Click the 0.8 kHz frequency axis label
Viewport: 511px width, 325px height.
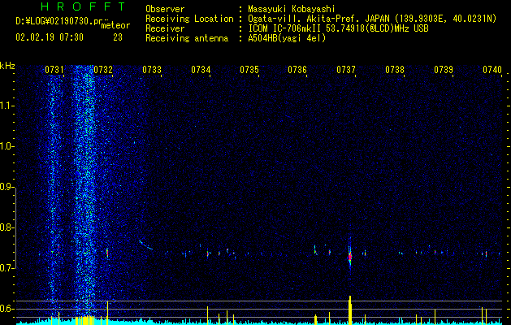[7, 227]
